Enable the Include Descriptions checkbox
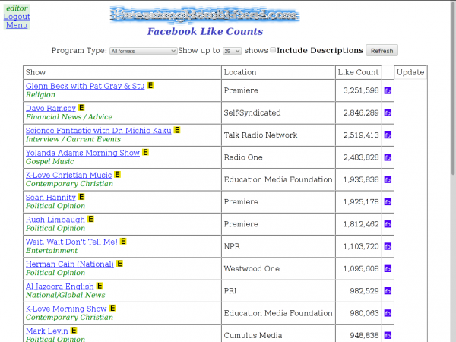This screenshot has height=342, width=456. (x=273, y=50)
